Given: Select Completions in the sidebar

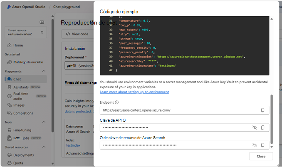Looking at the screenshot, I should click(x=23, y=112).
